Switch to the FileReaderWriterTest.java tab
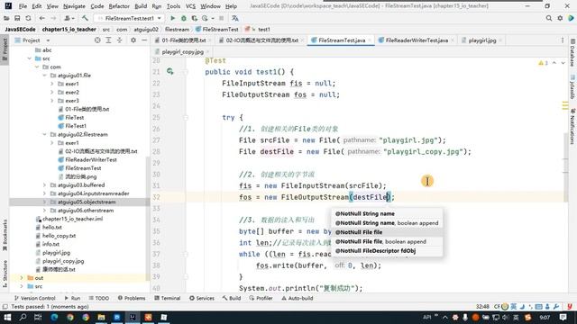The width and height of the screenshot is (577, 324). (x=417, y=40)
